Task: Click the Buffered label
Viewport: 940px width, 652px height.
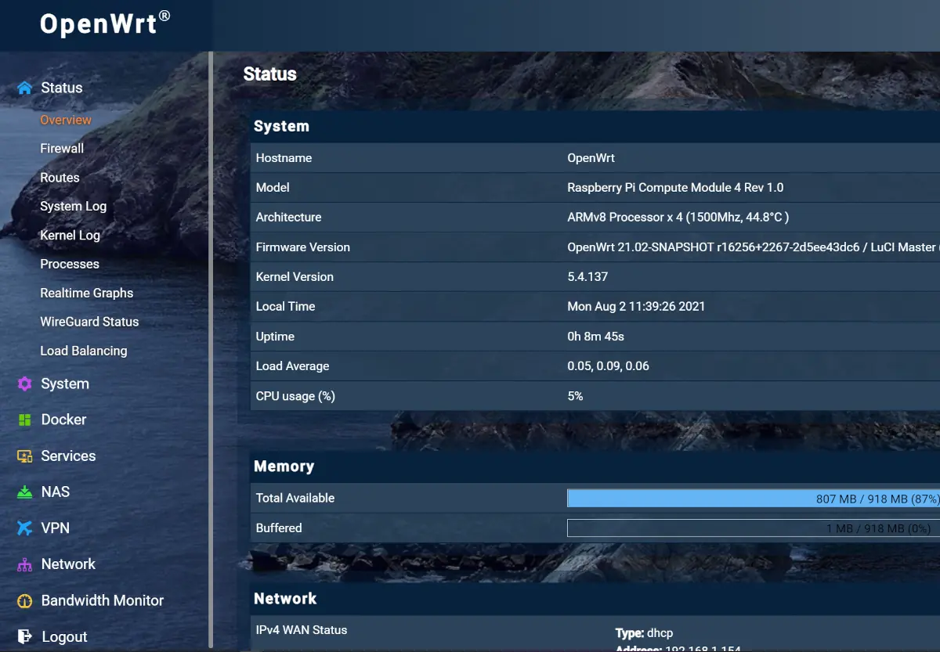Action: 279,528
